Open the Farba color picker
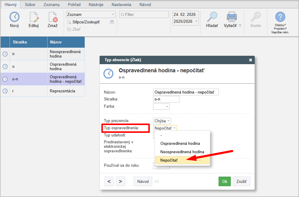 click(161, 106)
